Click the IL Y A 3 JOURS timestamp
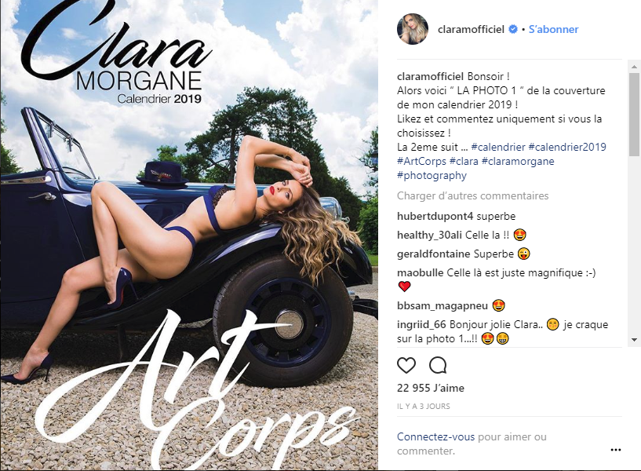The width and height of the screenshot is (641, 471). pyautogui.click(x=424, y=407)
